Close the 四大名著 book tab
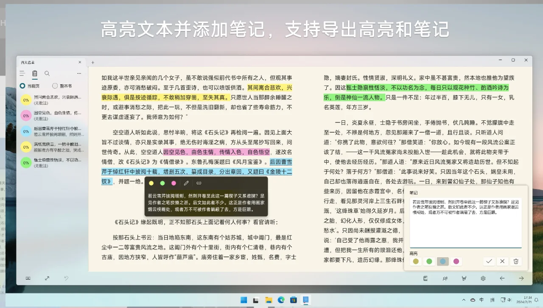Screen dimensions: 543x308 (80, 62)
